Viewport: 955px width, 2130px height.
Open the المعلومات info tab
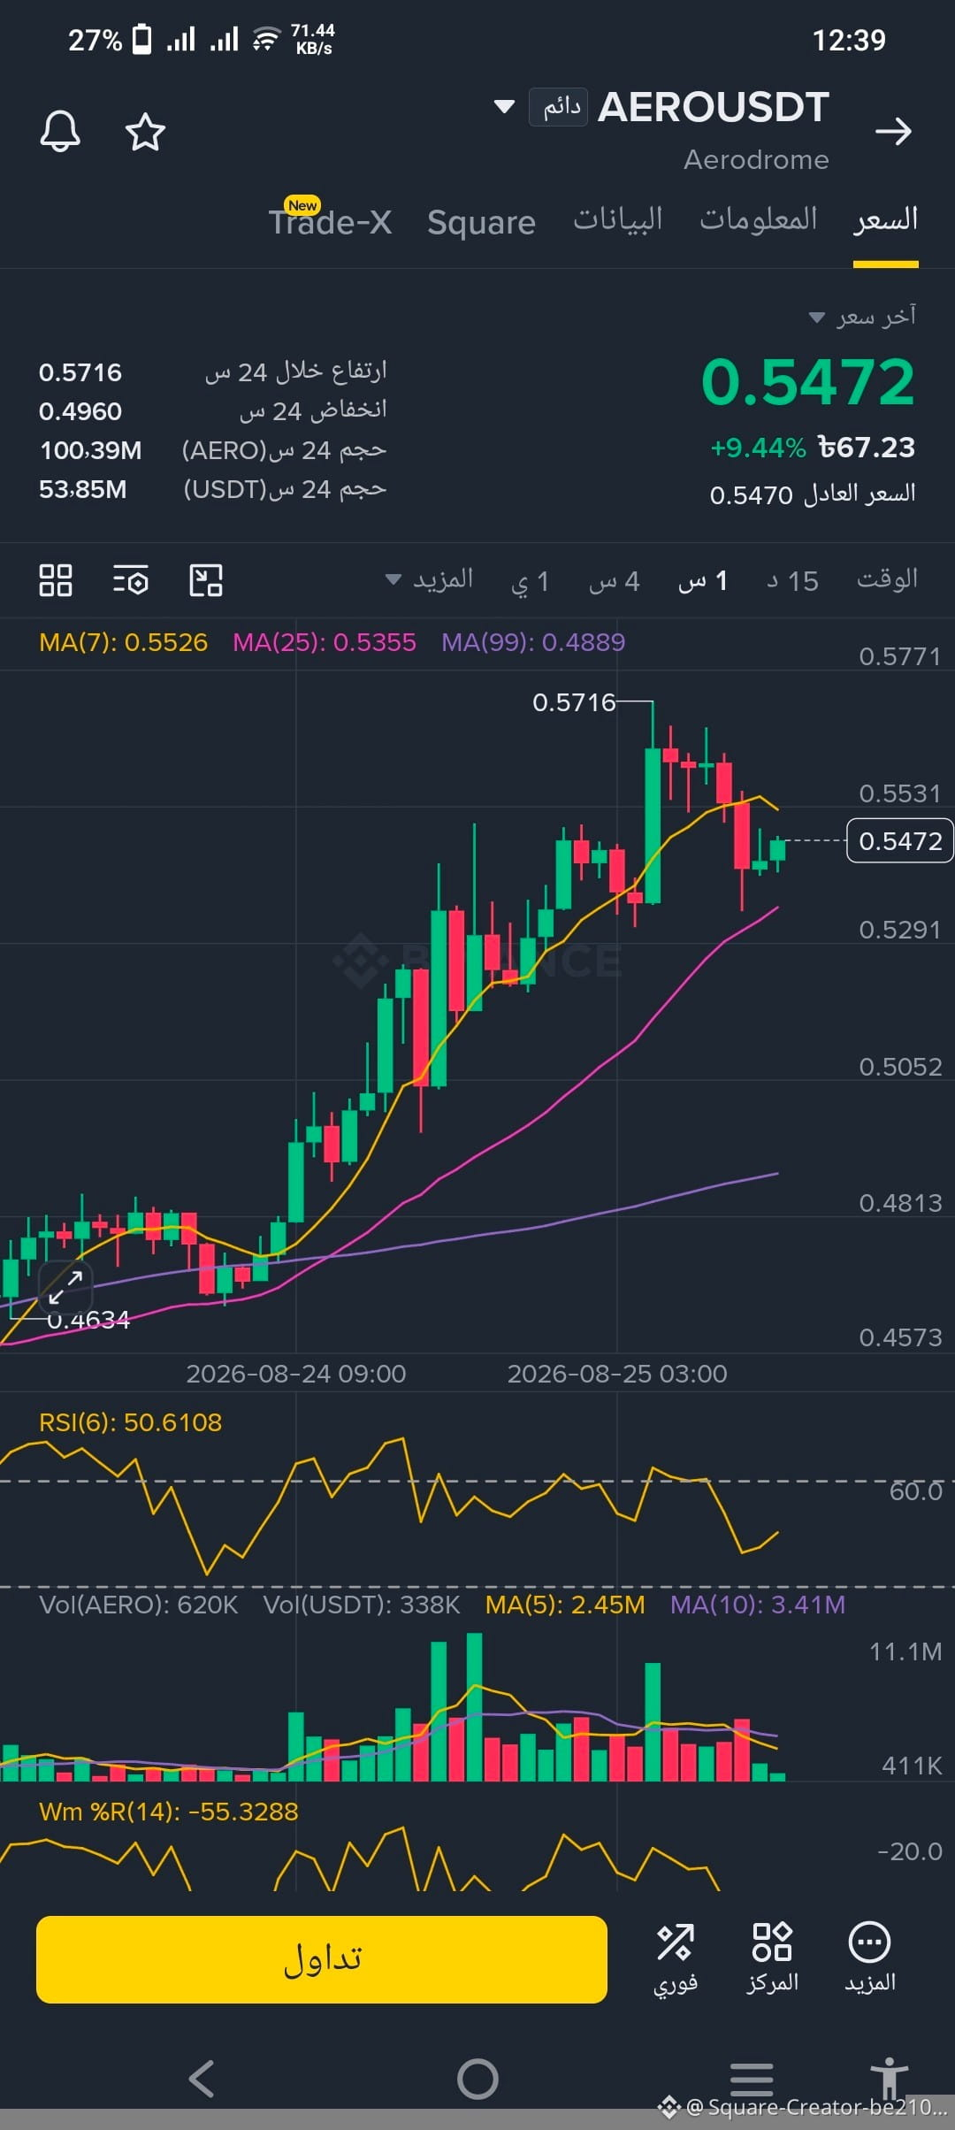[759, 219]
